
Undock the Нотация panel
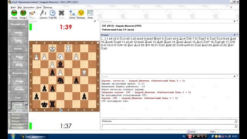[x=234, y=35]
